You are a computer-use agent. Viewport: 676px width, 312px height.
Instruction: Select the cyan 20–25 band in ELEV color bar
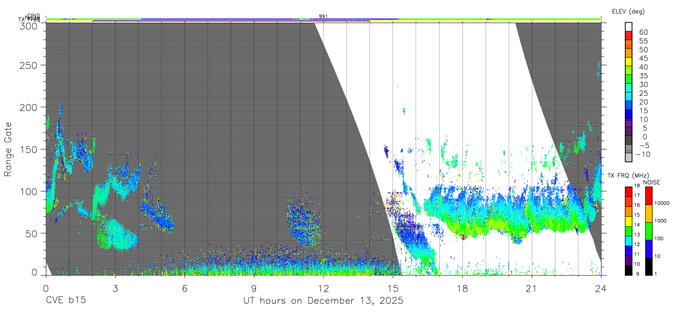coord(629,97)
